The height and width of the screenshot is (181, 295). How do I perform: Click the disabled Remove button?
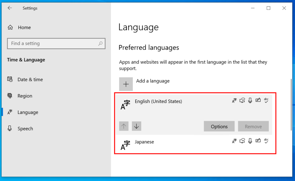coord(253,126)
